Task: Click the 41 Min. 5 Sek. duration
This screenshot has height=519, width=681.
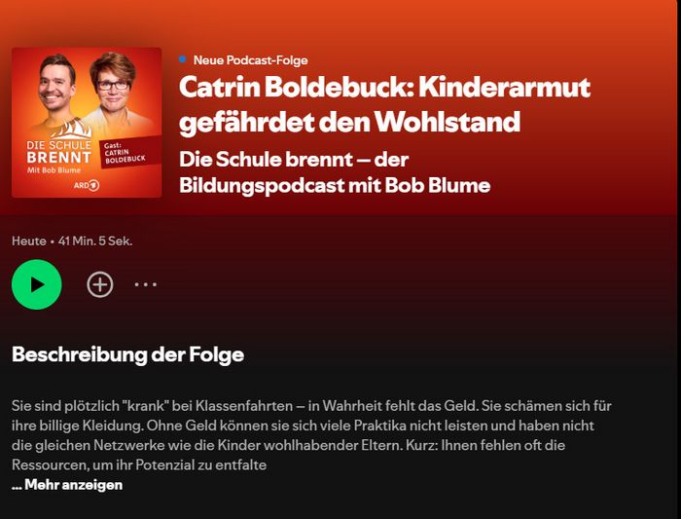Action: tap(95, 241)
